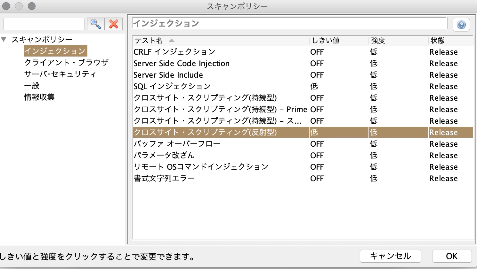The width and height of the screenshot is (477, 269).
Task: Select リモート OSコマンドインジェクション test
Action: [x=201, y=167]
